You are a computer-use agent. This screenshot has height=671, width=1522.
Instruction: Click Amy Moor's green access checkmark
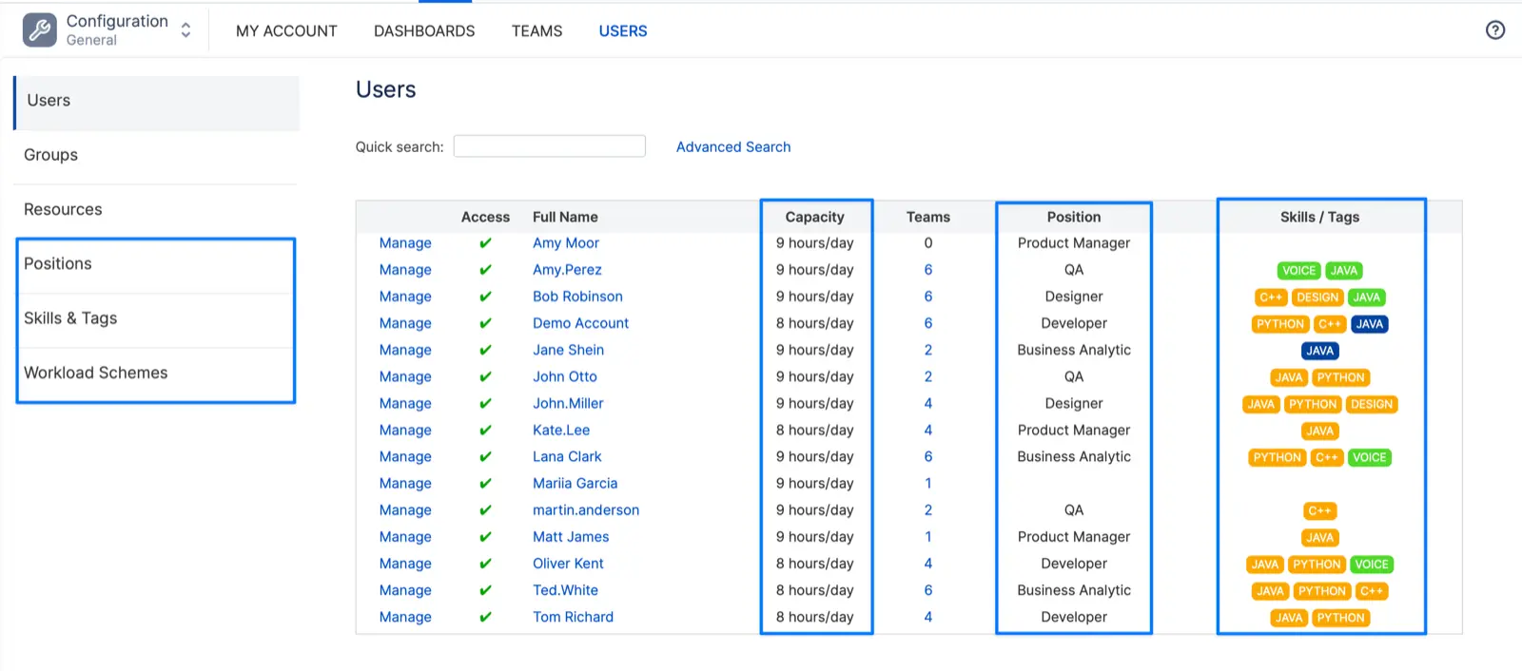pos(485,243)
